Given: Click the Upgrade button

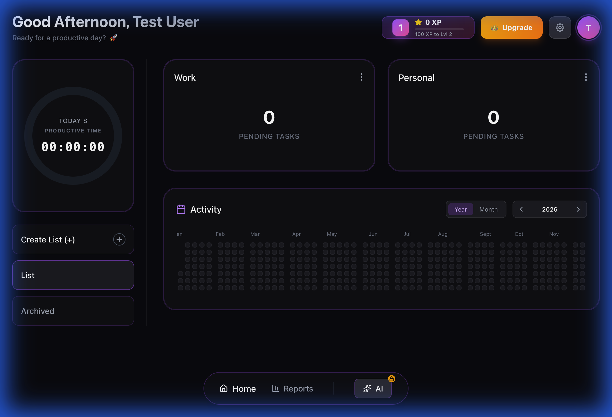Looking at the screenshot, I should coord(512,28).
